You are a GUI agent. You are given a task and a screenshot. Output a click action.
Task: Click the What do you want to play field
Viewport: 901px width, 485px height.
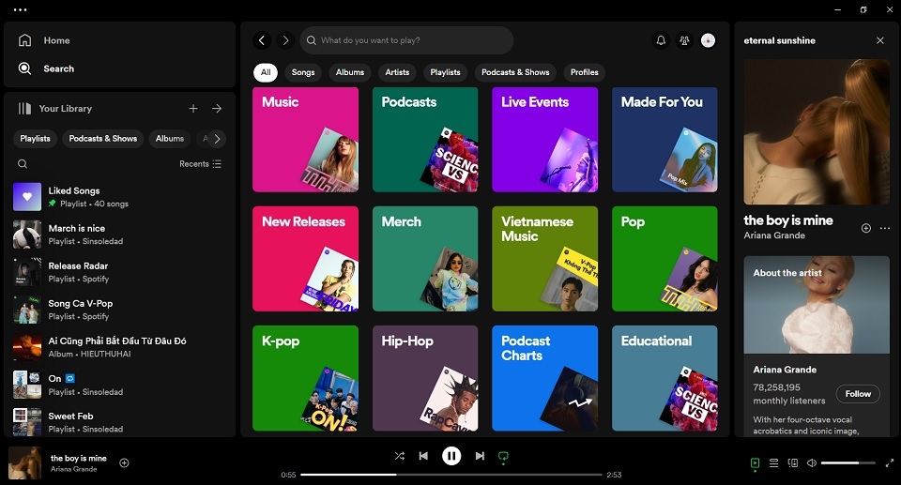pos(406,40)
